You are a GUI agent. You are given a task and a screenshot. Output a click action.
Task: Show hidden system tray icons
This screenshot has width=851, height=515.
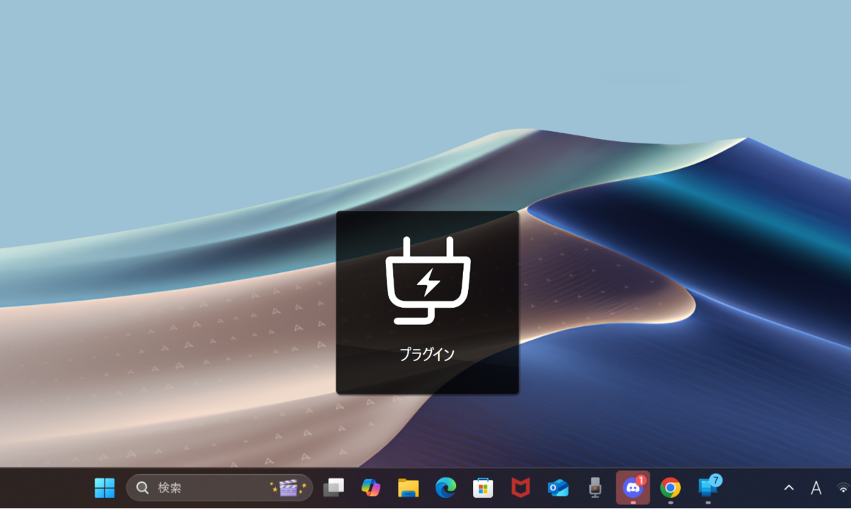(x=789, y=488)
